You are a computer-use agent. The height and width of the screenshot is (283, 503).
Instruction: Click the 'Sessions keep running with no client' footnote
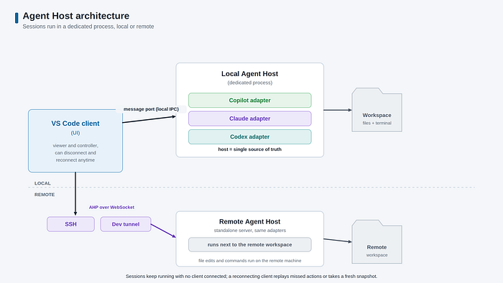pos(251,277)
